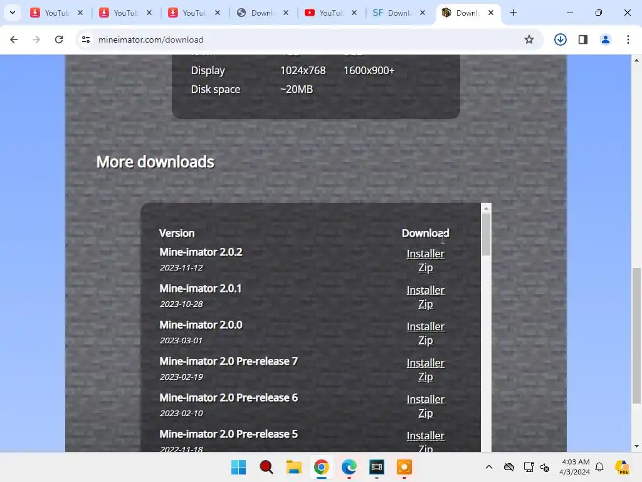
Task: Download Mine-imator 2.0.2 Installer
Action: click(x=426, y=254)
